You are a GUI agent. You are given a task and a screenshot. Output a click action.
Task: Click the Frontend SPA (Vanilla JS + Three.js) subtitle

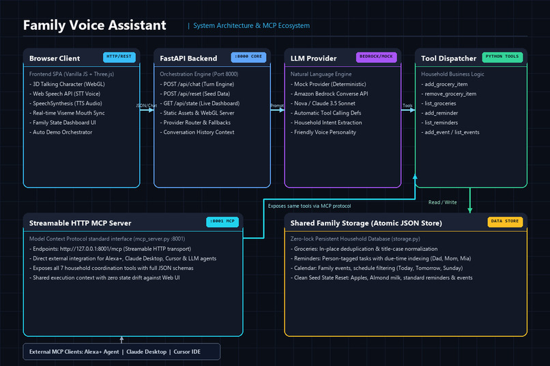click(72, 74)
